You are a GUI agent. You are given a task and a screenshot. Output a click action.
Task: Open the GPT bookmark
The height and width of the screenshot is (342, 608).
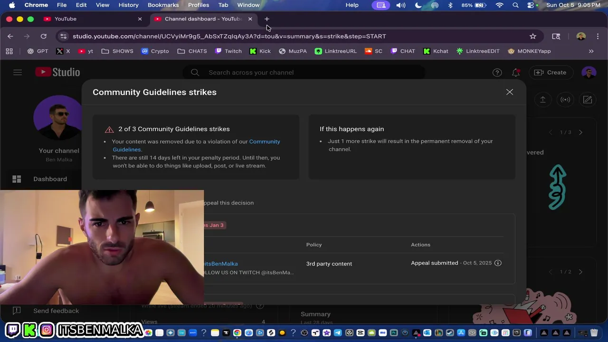(x=38, y=51)
